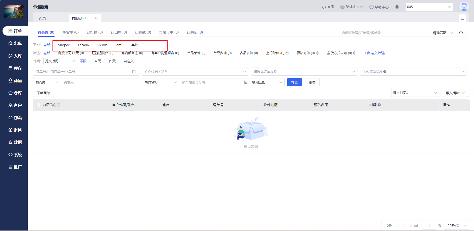This screenshot has width=474, height=231.
Task: Click the 订单号/内部订单号/运单号 input field
Action: (x=83, y=72)
